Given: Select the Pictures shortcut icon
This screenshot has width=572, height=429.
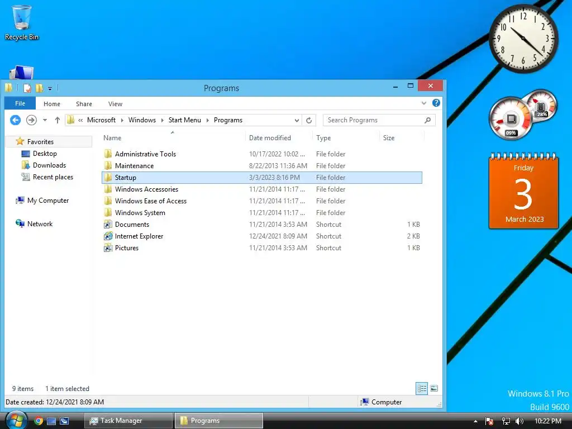Looking at the screenshot, I should point(108,247).
